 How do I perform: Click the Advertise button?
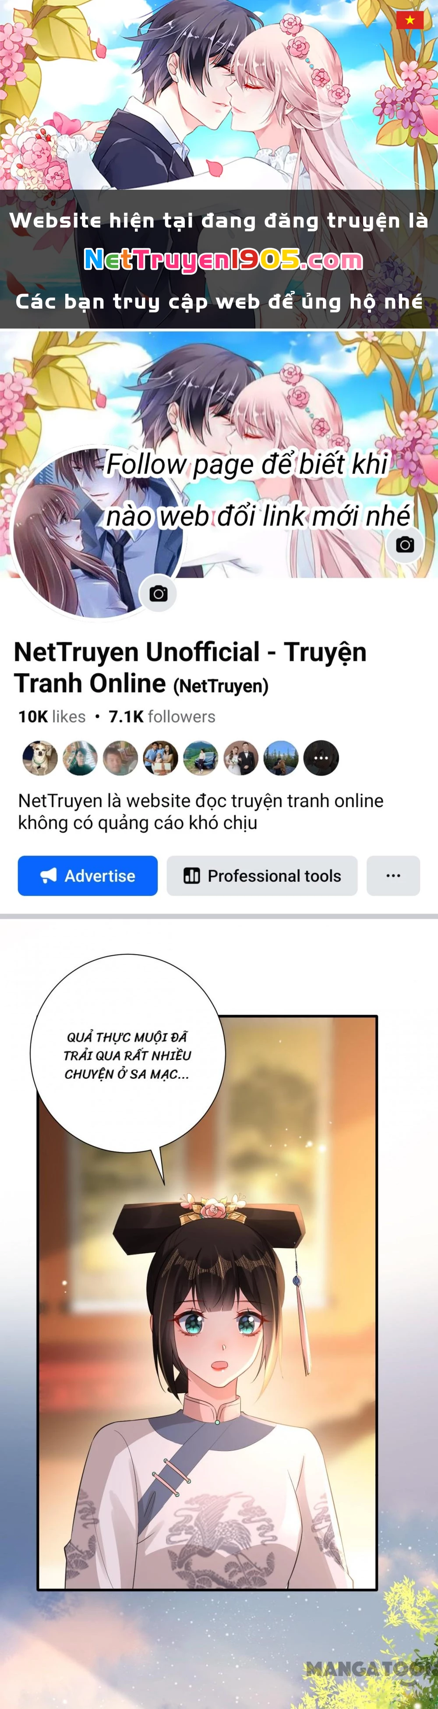pyautogui.click(x=88, y=876)
